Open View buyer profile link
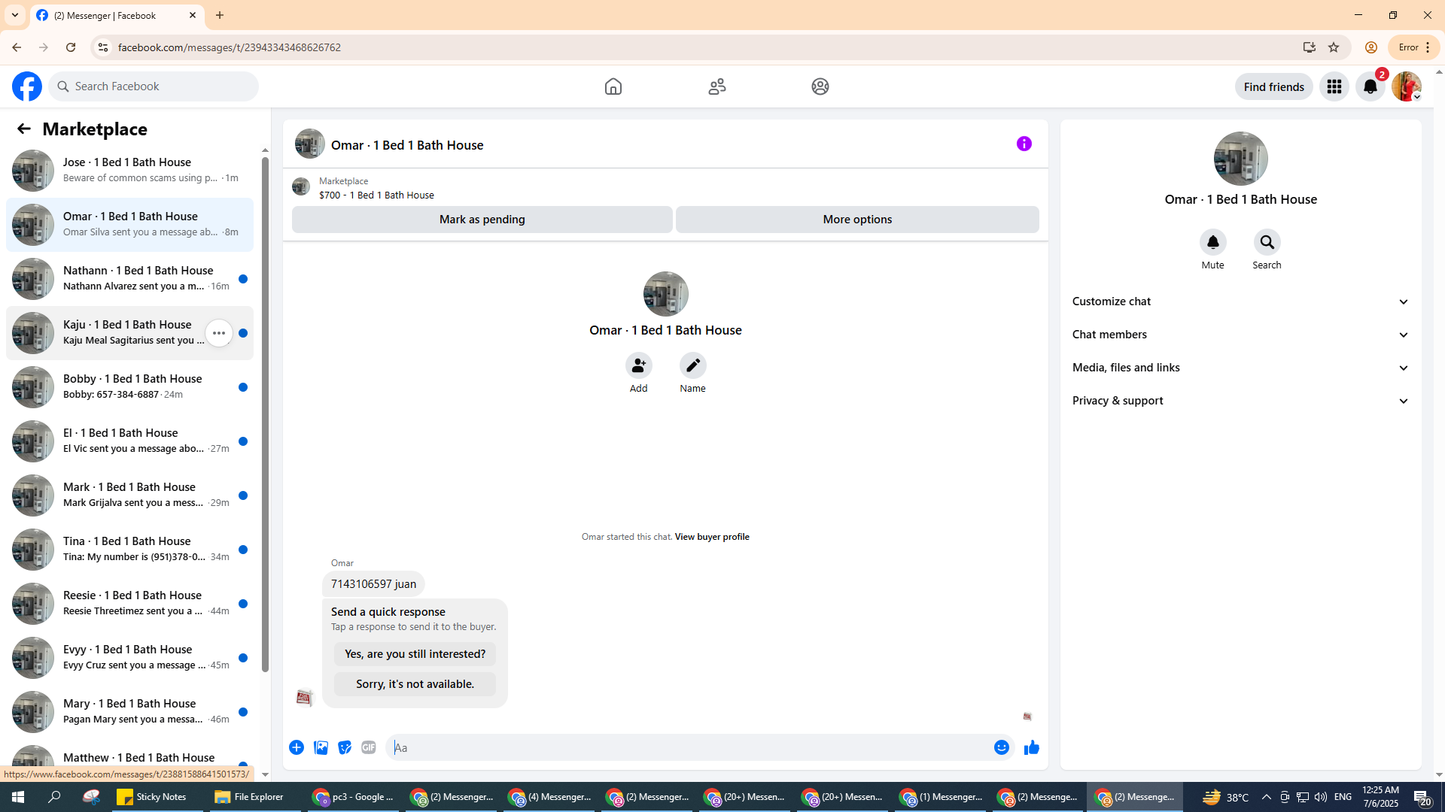The image size is (1445, 812). [711, 537]
